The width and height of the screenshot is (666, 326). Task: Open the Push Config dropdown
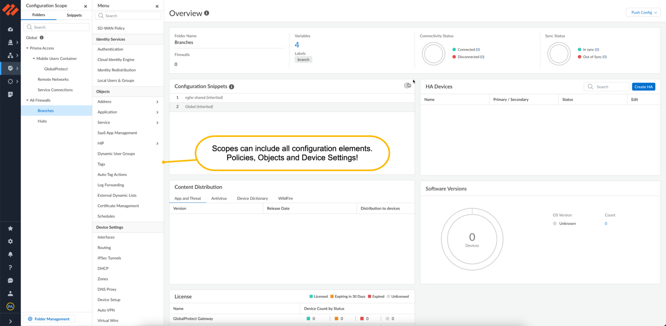point(643,13)
